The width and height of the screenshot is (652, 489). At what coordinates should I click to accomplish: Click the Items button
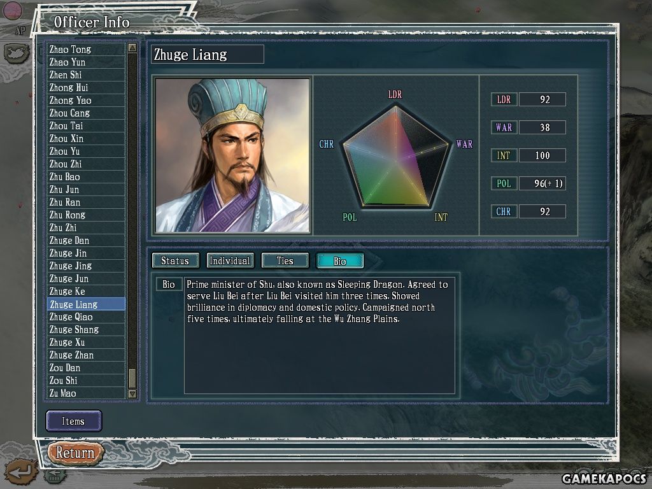74,422
